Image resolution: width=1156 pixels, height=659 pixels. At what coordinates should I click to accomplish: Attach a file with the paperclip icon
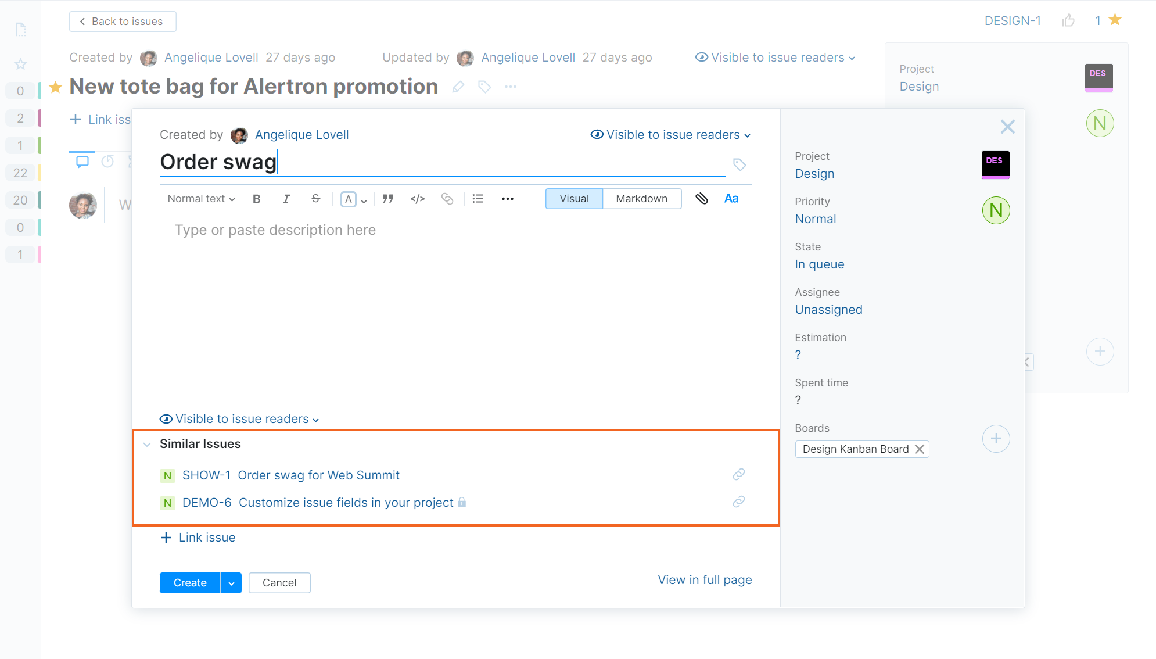[x=702, y=198]
